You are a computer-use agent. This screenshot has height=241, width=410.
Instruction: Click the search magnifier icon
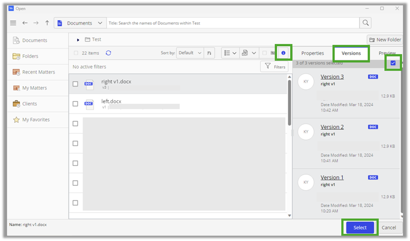point(365,23)
